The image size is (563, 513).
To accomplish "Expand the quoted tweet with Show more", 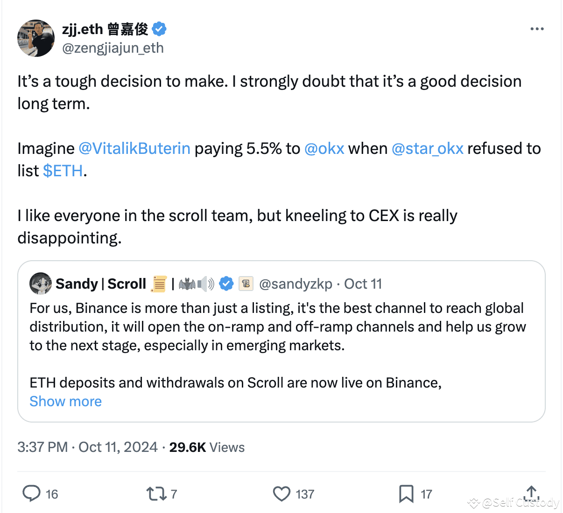I will coord(65,401).
